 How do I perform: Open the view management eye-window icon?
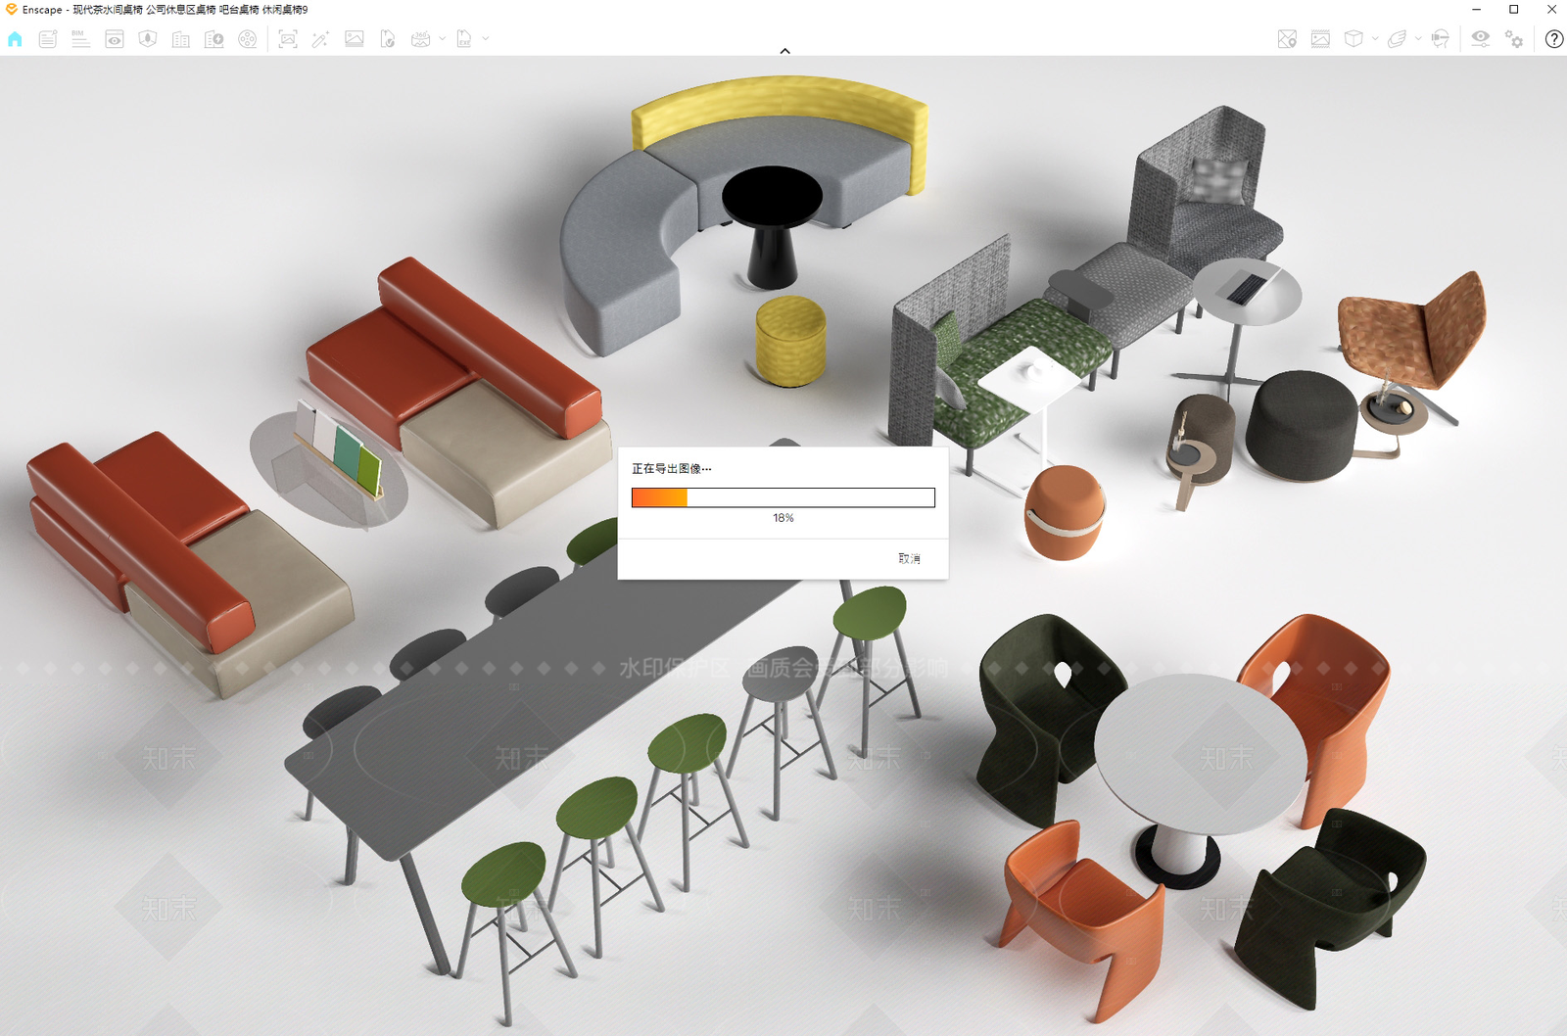click(x=115, y=39)
